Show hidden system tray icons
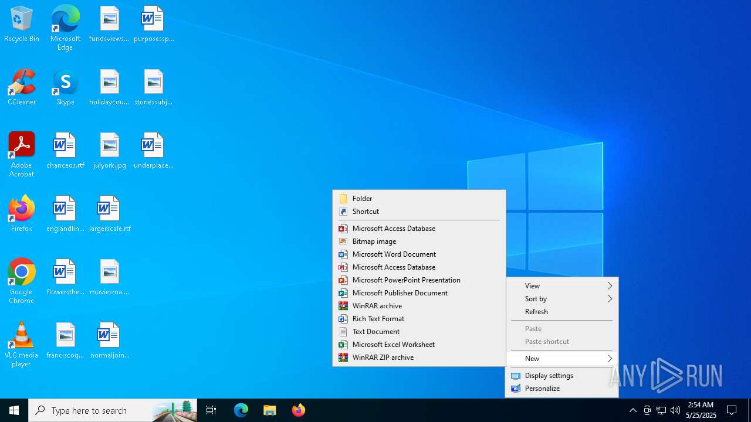 [632, 410]
